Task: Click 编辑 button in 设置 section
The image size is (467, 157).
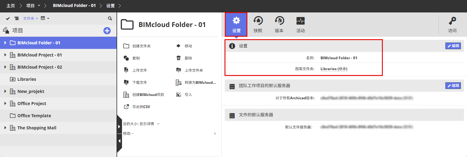Action: tap(453, 46)
